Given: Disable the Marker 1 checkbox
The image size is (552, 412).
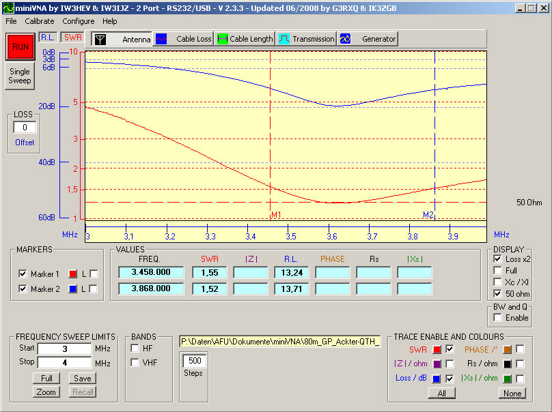Looking at the screenshot, I should pyautogui.click(x=23, y=274).
